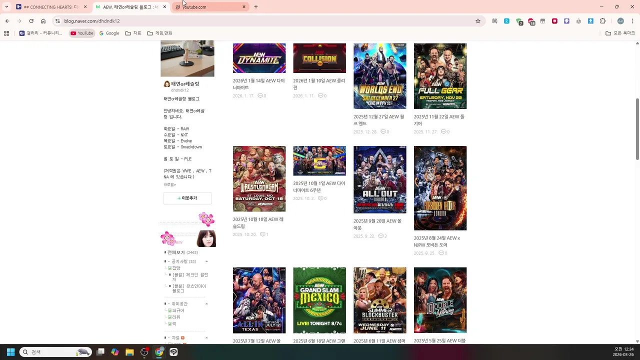This screenshot has height=360, width=640.
Task: Bookmark this page with the star icon
Action: [478, 21]
